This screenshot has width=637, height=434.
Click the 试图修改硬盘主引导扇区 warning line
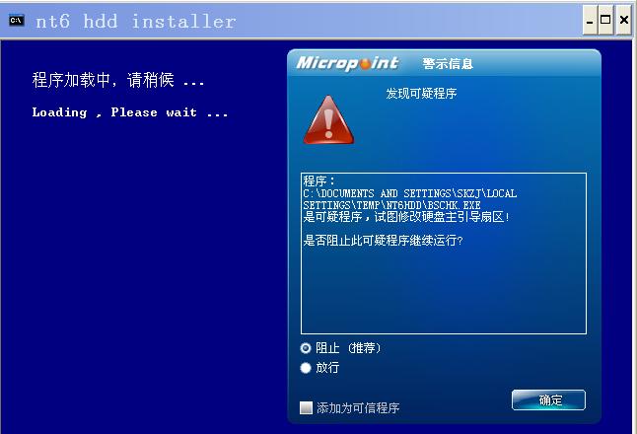pos(406,217)
